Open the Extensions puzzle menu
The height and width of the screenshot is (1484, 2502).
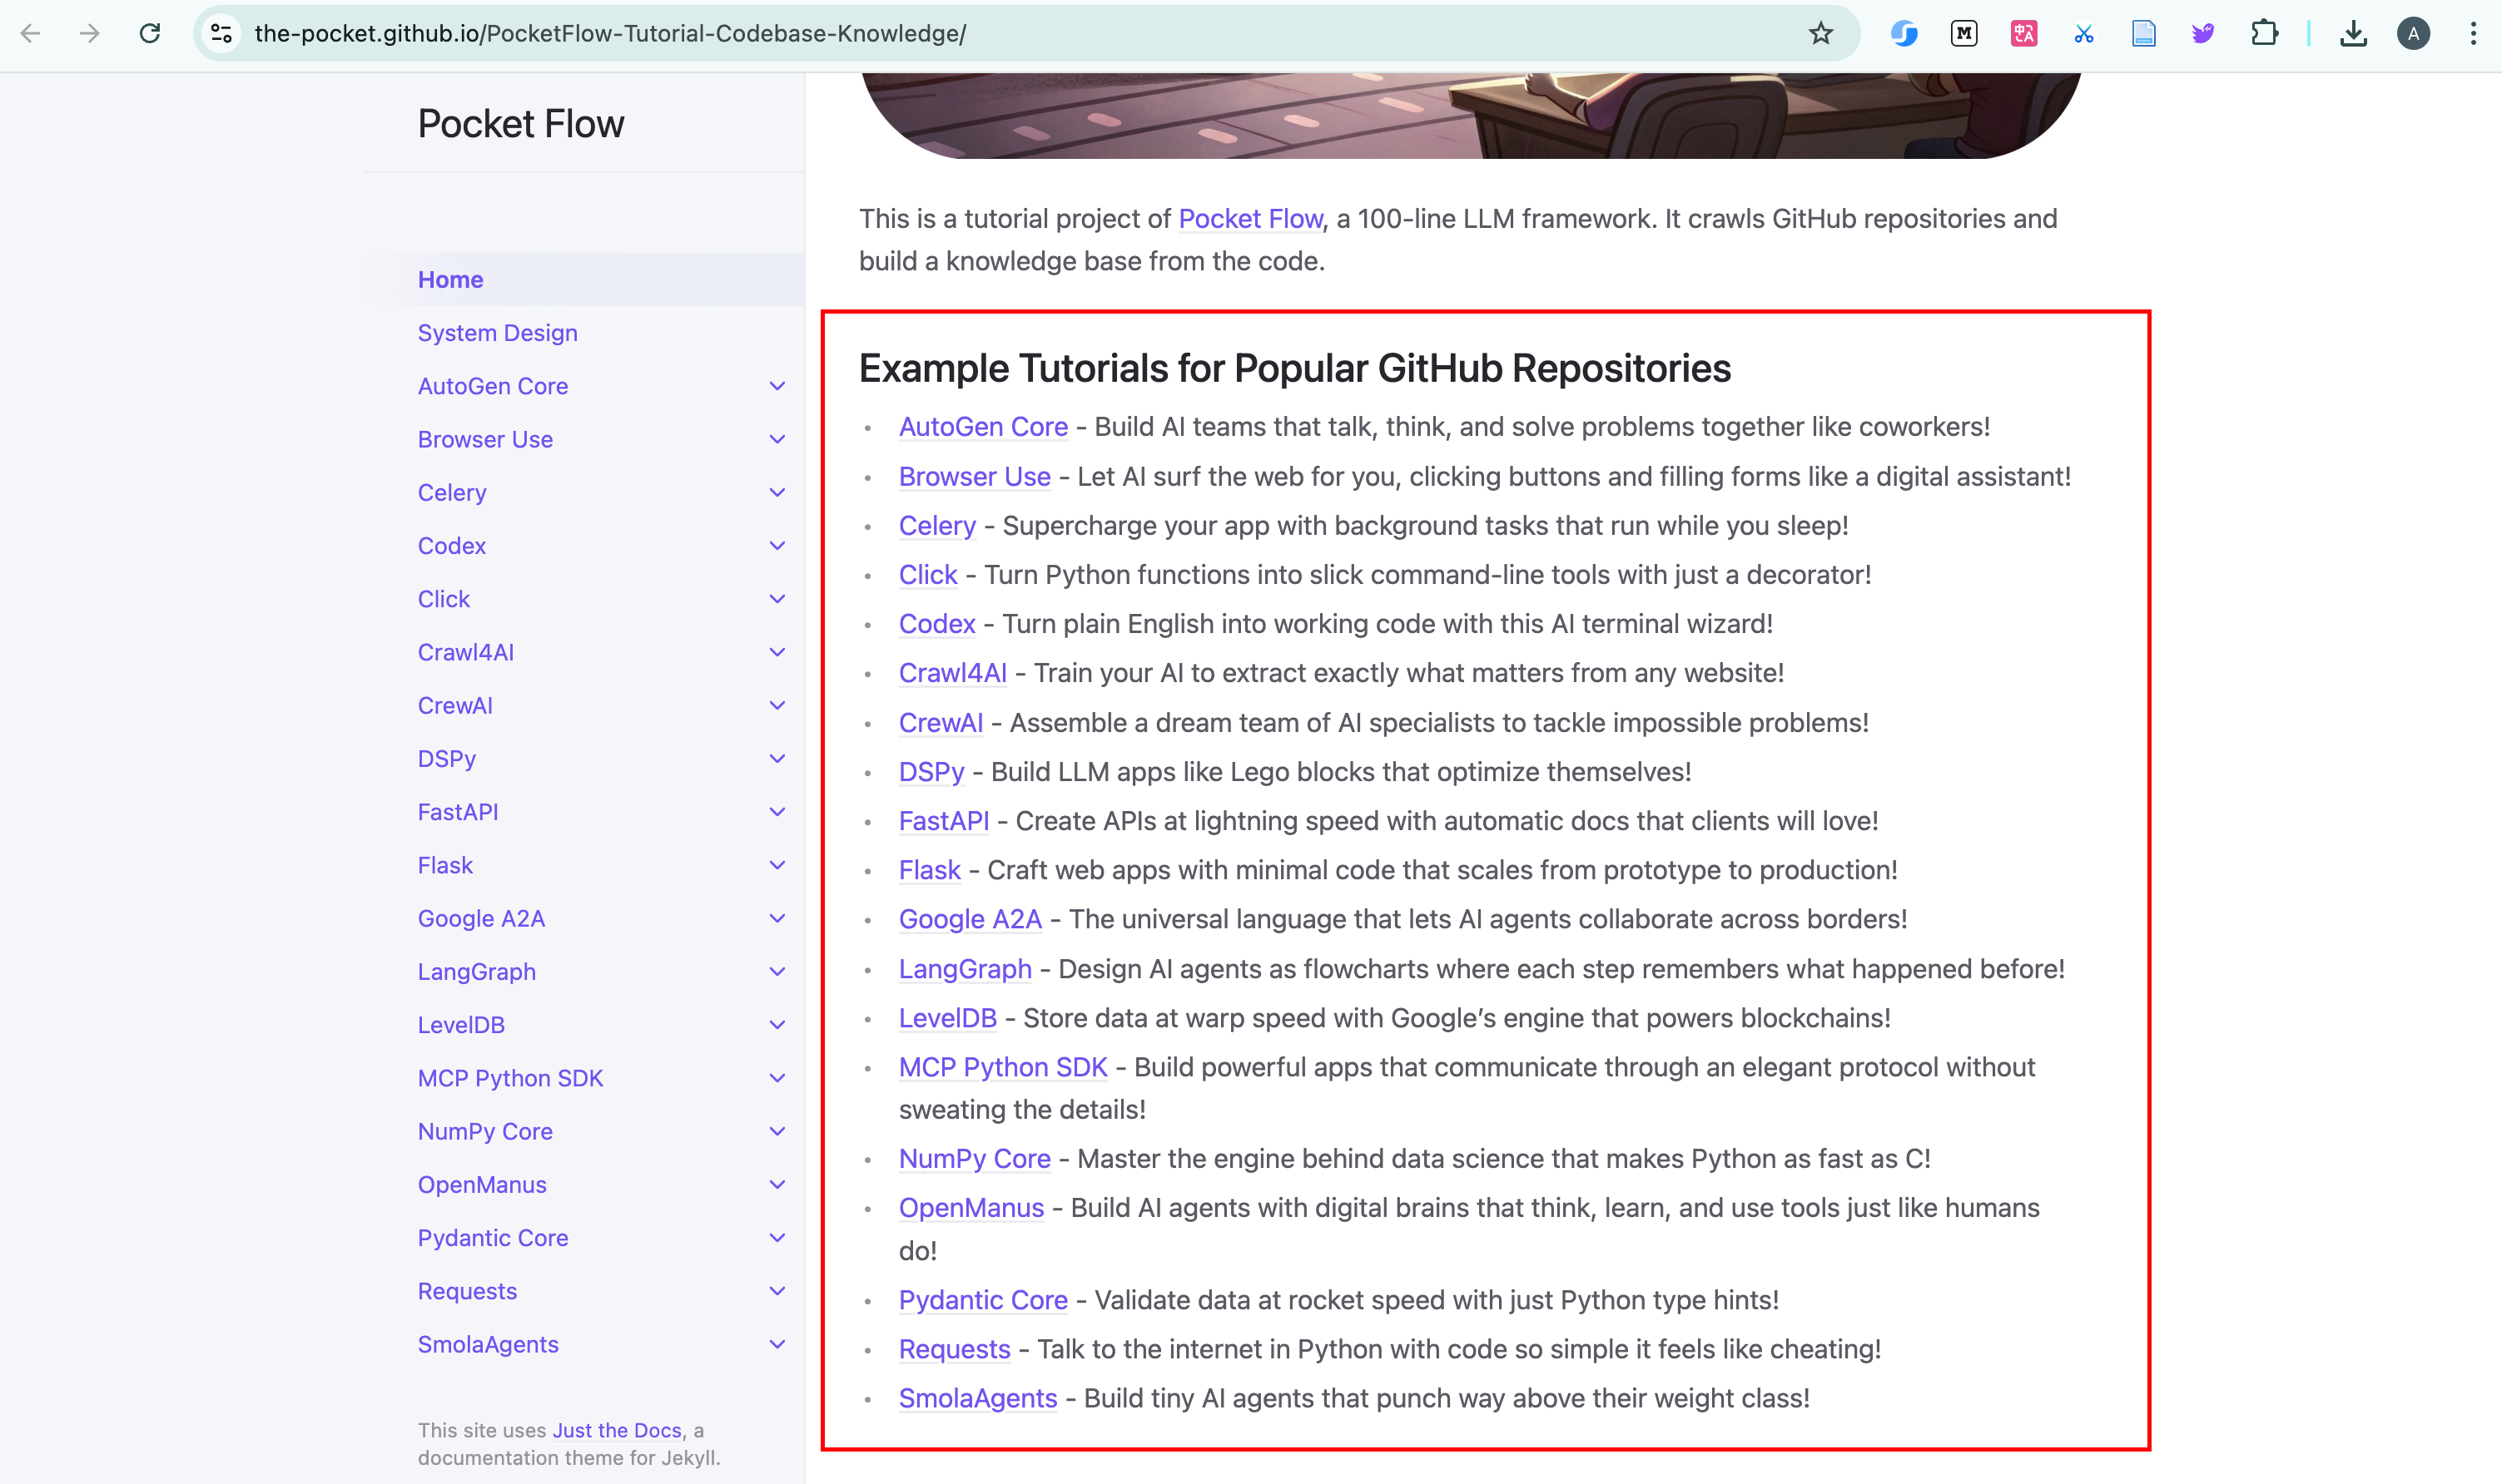[2264, 34]
